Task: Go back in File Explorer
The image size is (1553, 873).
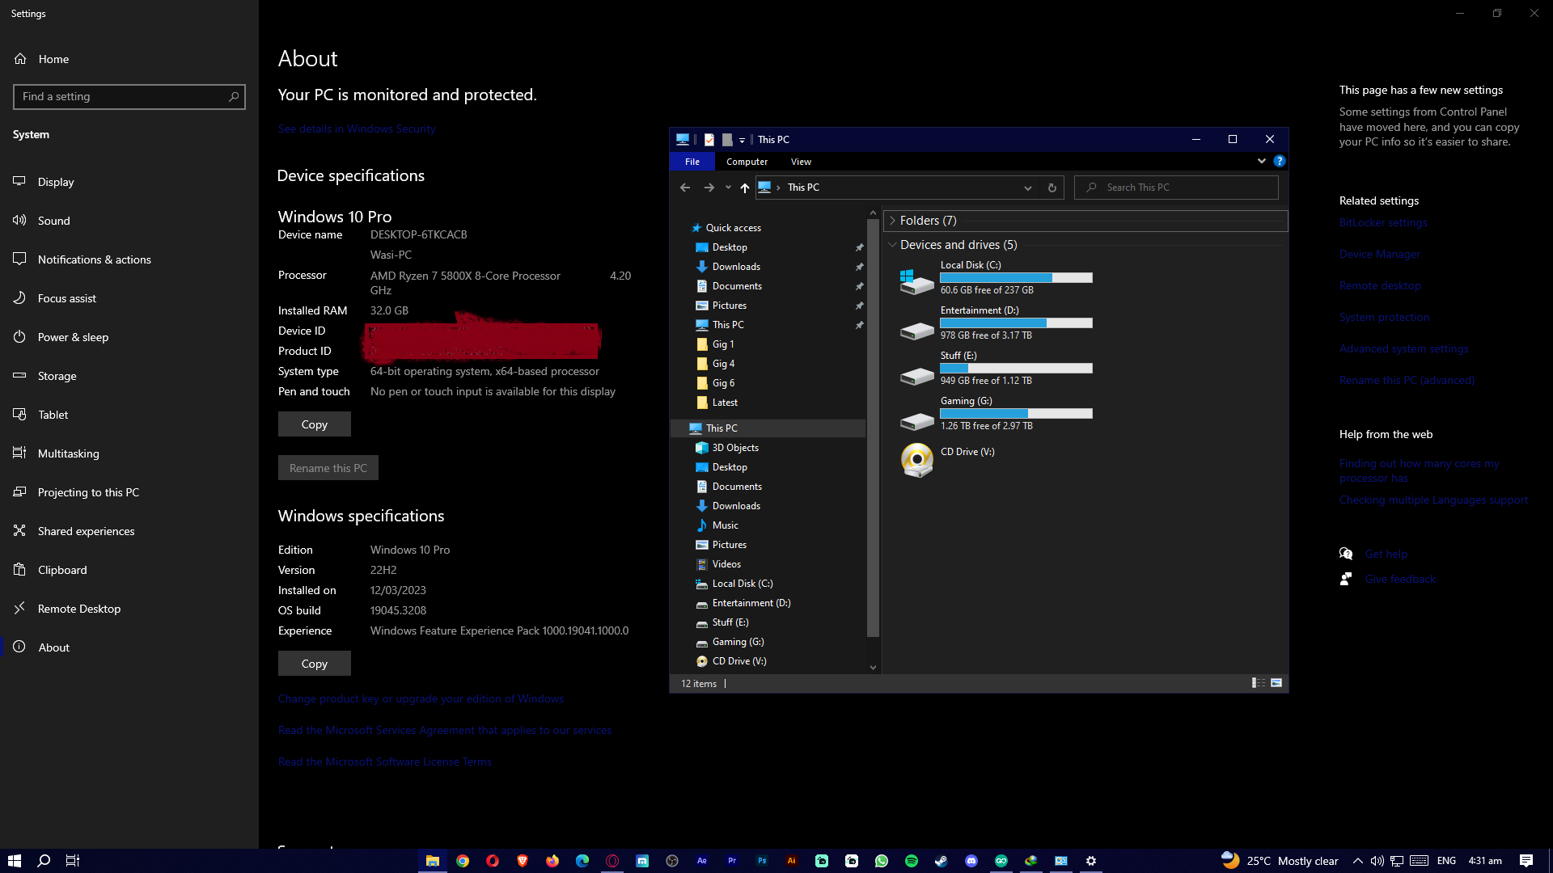Action: [685, 188]
